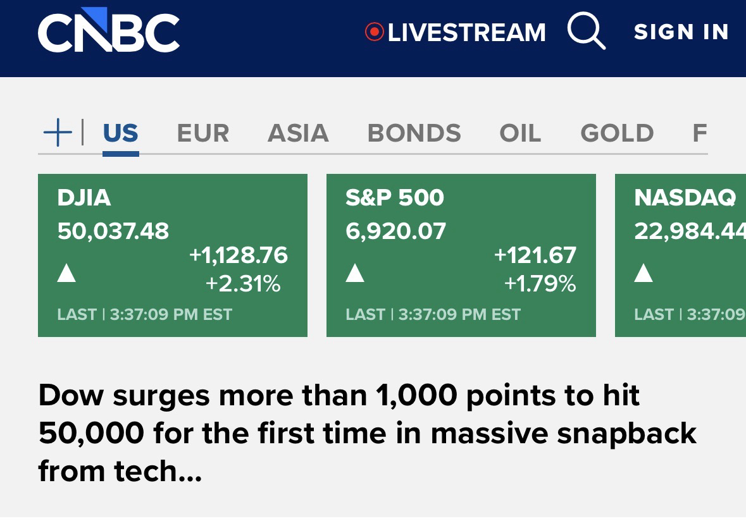
Task: Open the NASDAQ quote card
Action: tap(681, 255)
